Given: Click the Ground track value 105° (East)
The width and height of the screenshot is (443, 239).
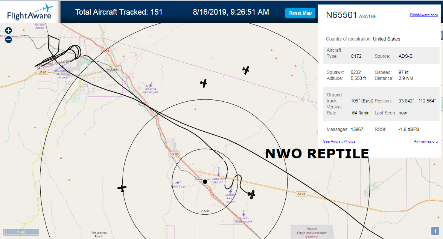Looking at the screenshot, I should coord(362,101).
